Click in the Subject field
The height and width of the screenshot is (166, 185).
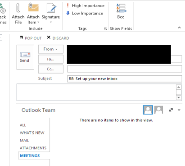[125, 79]
